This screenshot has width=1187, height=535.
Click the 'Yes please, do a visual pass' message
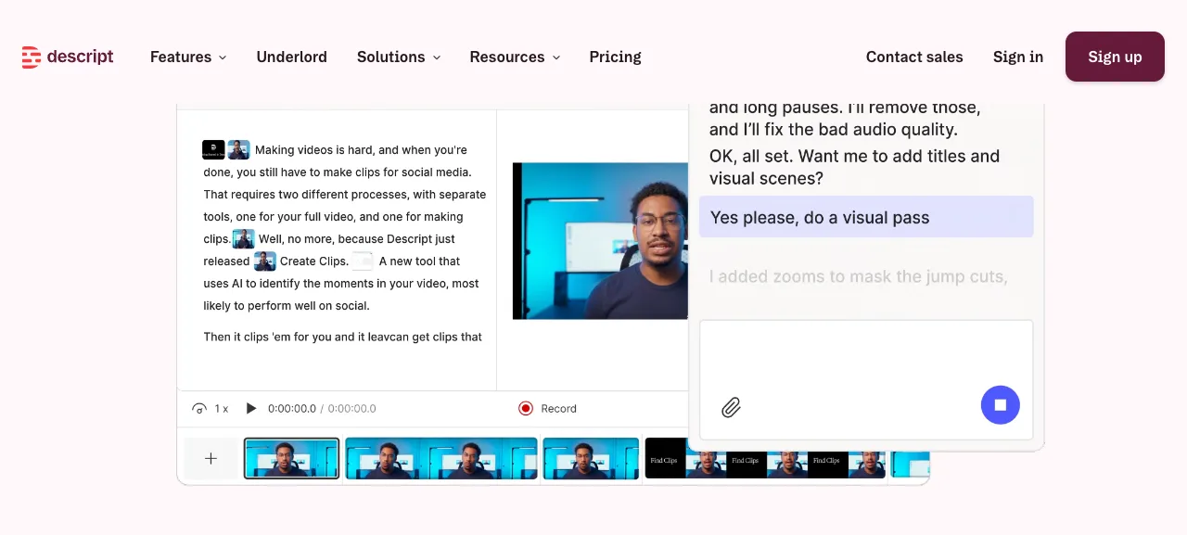tap(866, 217)
